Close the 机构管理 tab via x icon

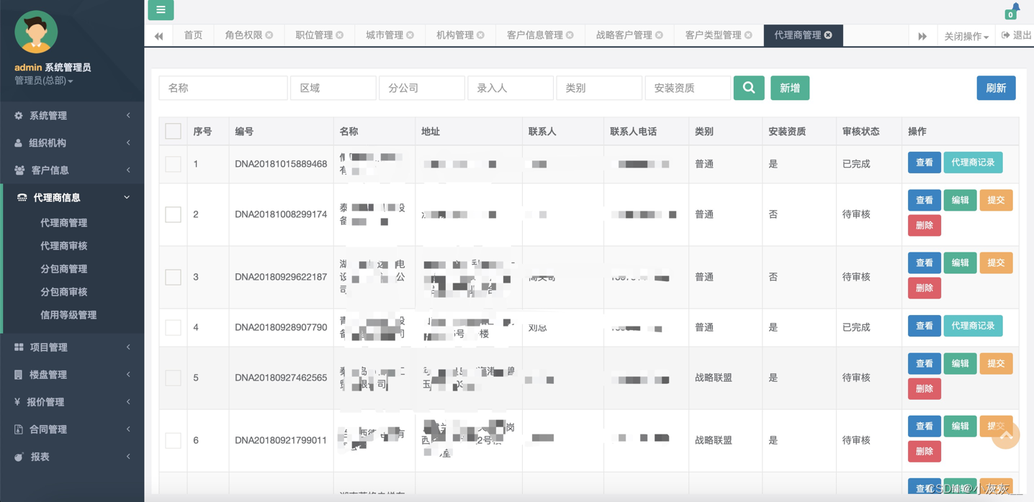coord(481,35)
